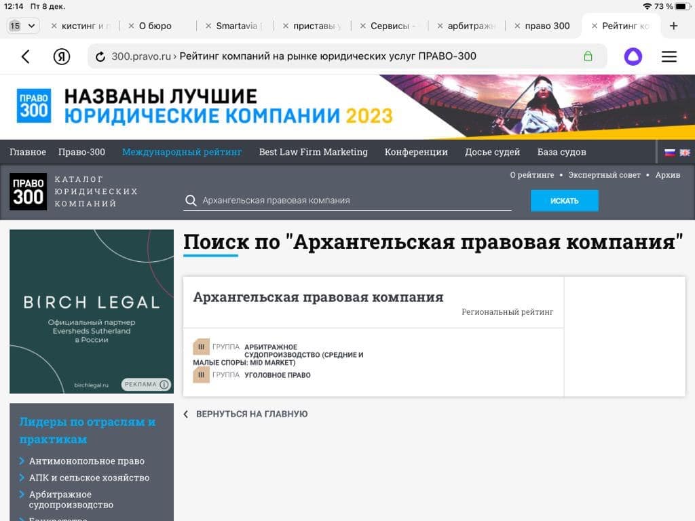Reload the page with the refresh icon

pos(100,57)
